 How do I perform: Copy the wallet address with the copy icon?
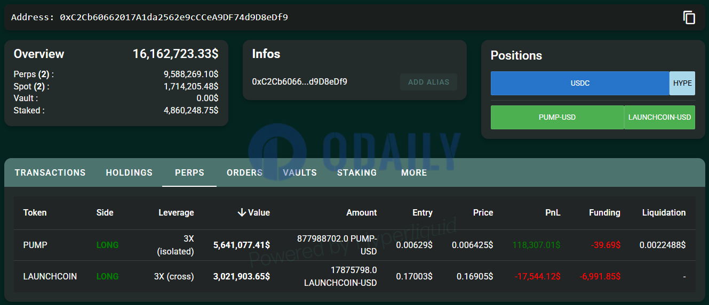(x=689, y=18)
